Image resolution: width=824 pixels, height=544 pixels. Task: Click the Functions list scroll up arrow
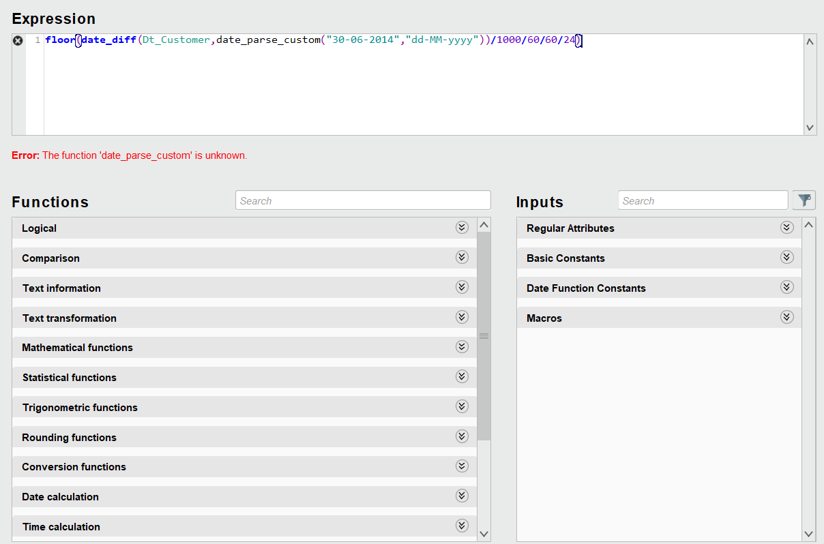click(x=484, y=224)
